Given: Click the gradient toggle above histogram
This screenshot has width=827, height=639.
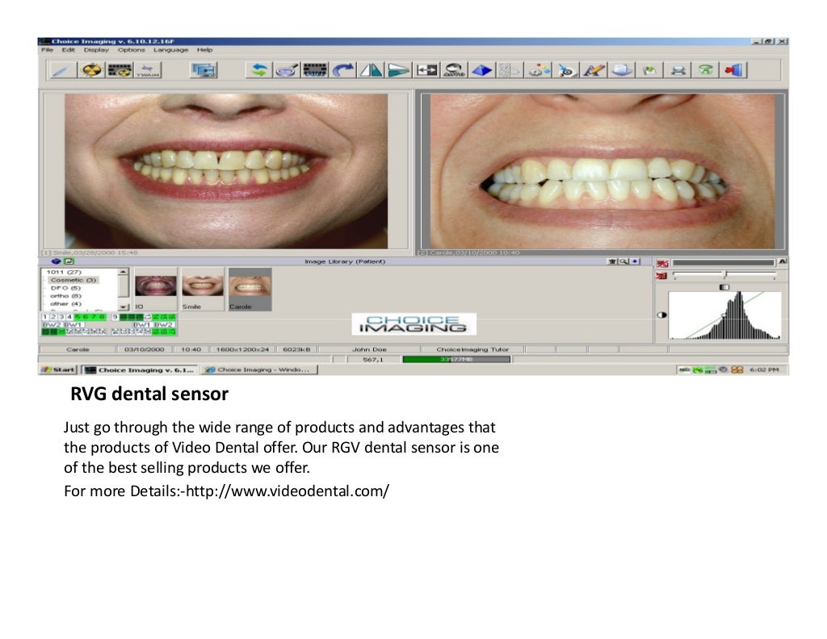Looking at the screenshot, I should 724,287.
